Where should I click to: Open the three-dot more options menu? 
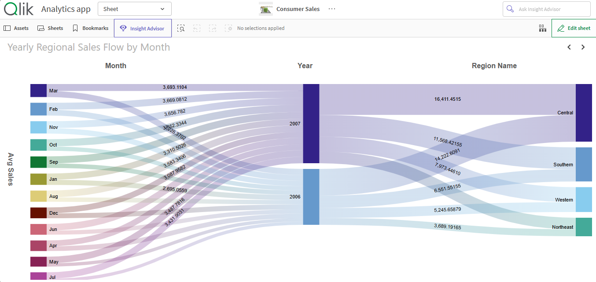point(332,9)
